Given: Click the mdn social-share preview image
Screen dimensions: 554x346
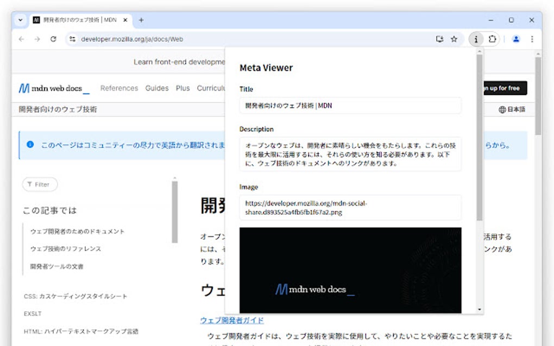Looking at the screenshot, I should click(x=350, y=270).
